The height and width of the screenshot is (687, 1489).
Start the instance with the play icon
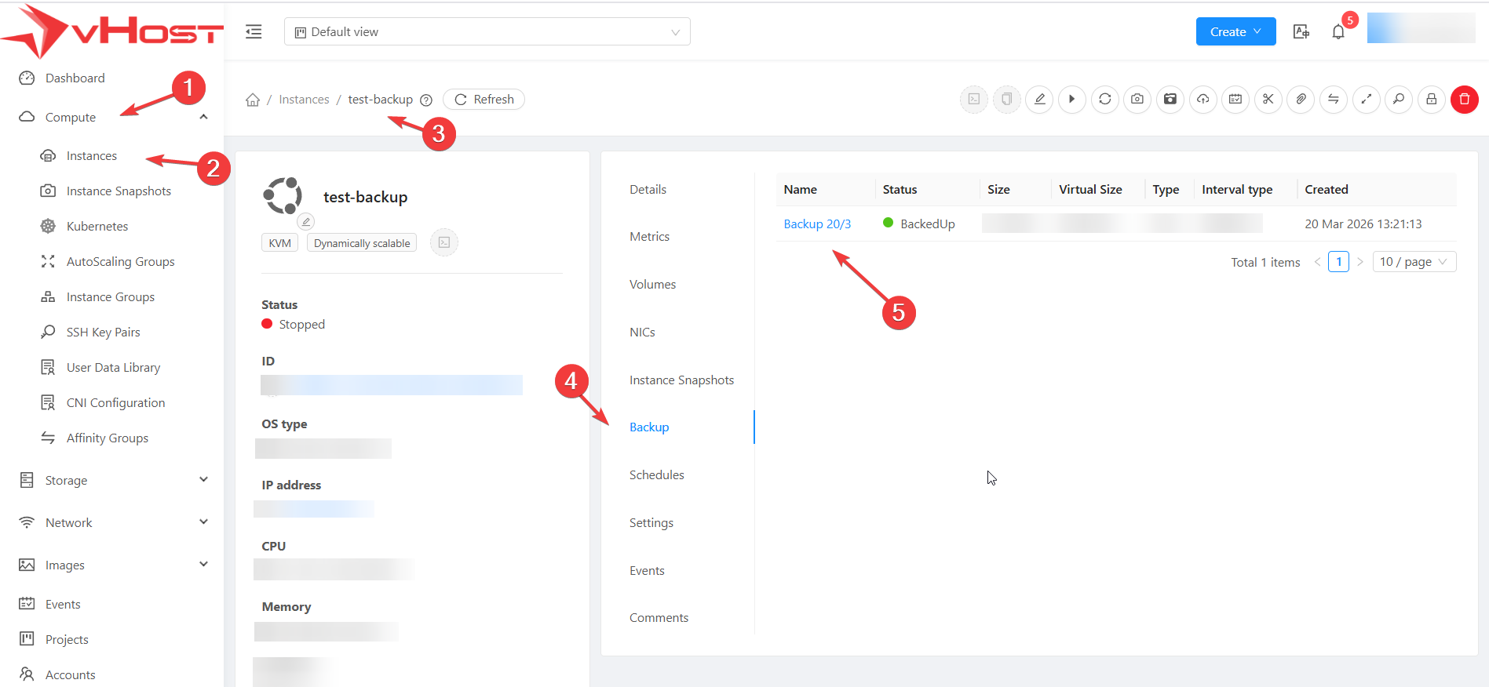click(x=1071, y=100)
